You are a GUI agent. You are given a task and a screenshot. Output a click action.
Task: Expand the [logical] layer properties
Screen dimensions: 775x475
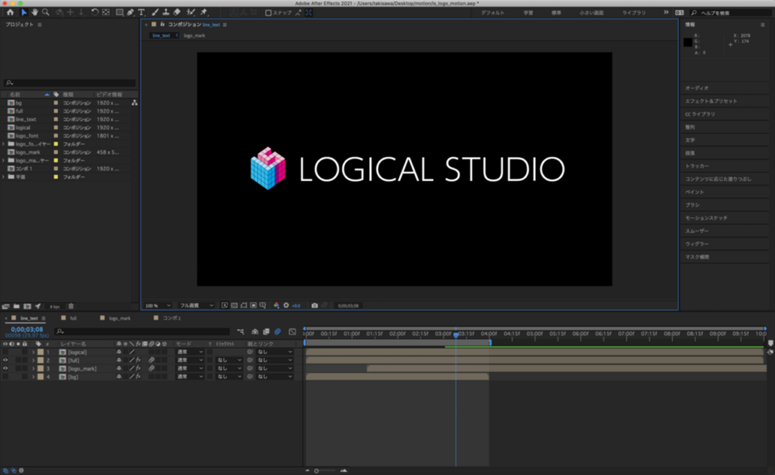point(33,352)
